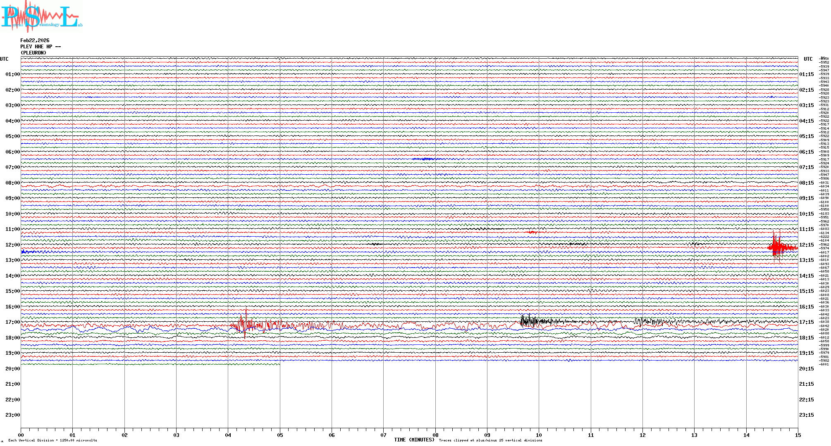Click the minute 08 tick label
This screenshot has height=446, width=831.
tap(435, 435)
